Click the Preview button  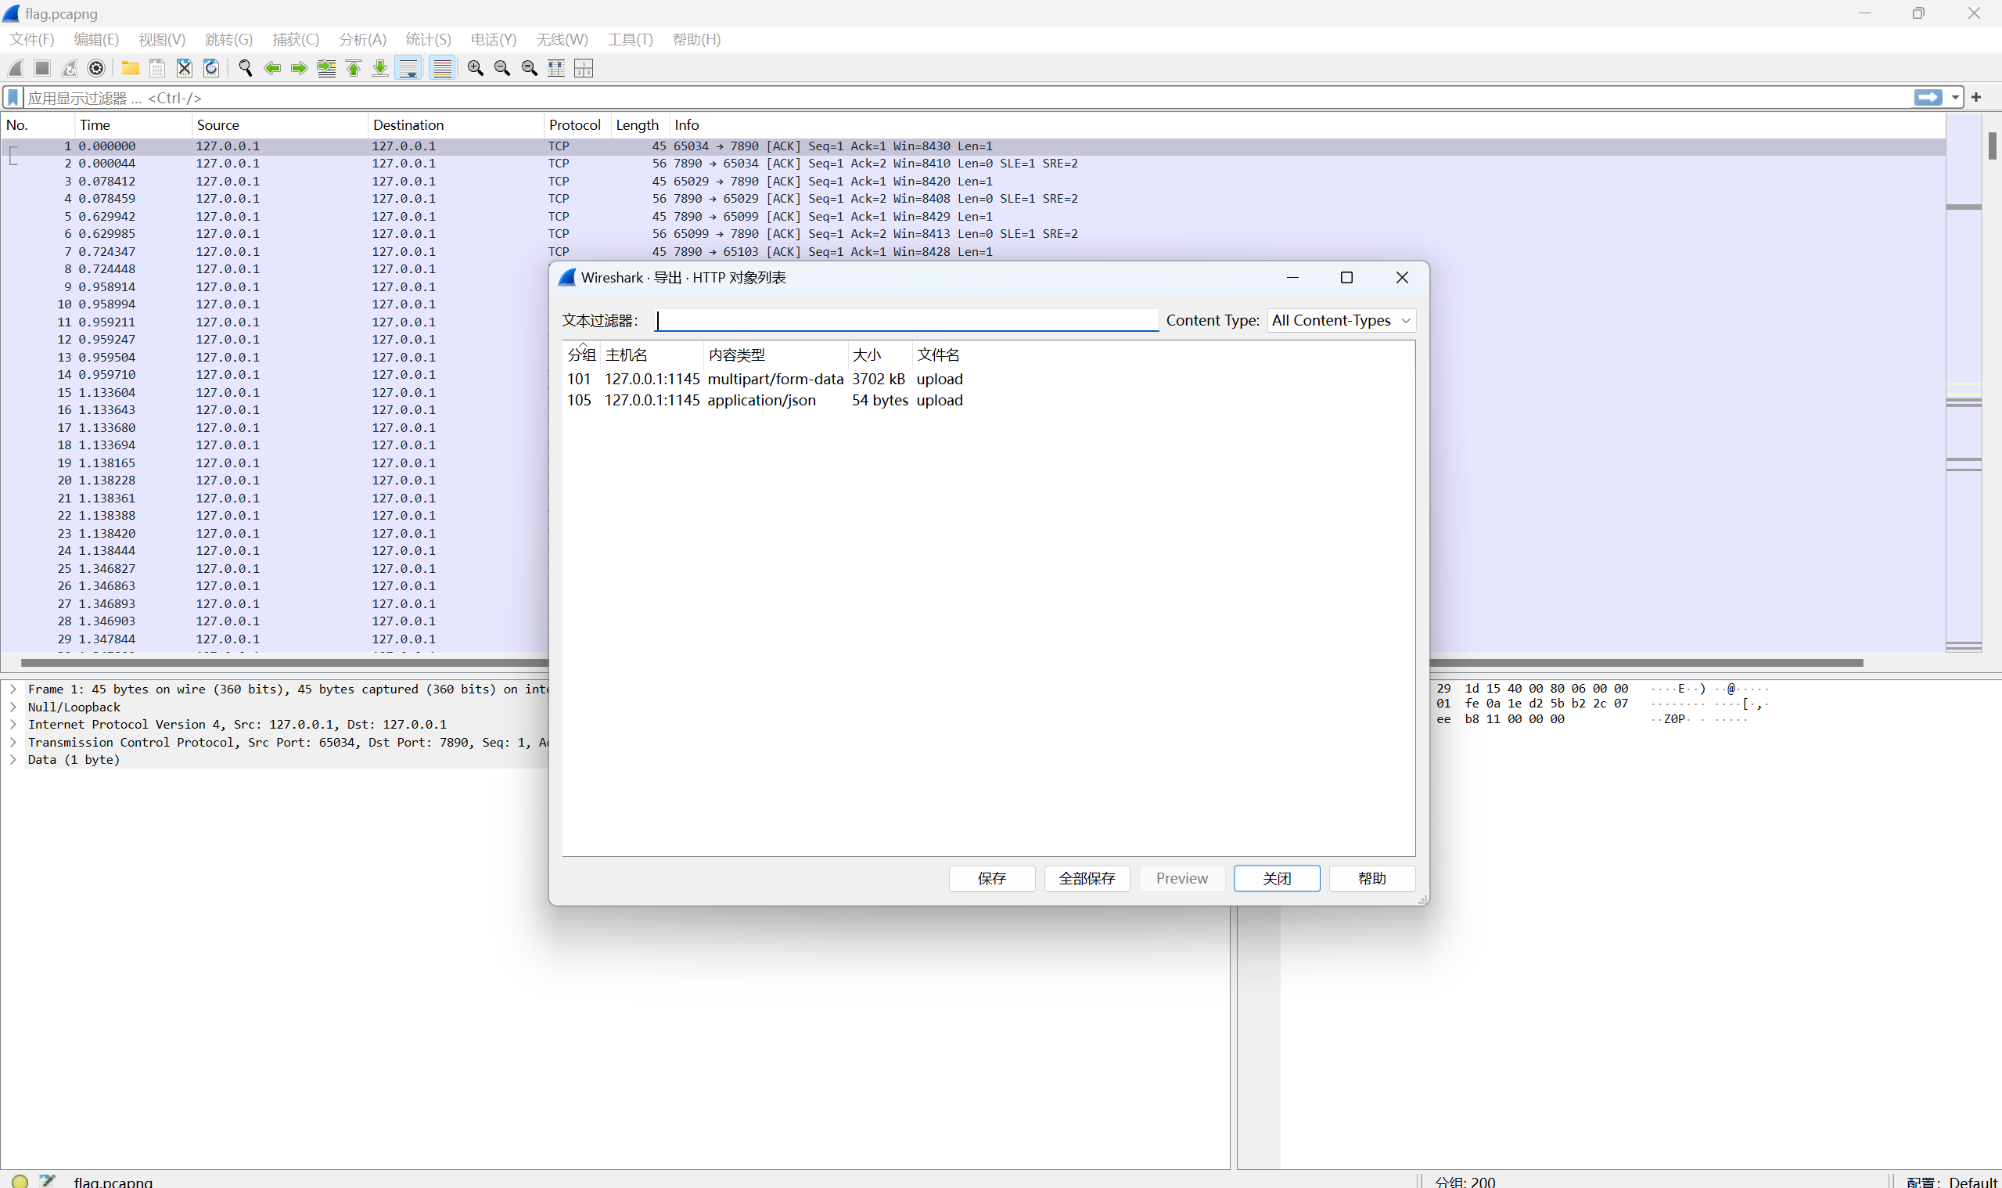[x=1182, y=878]
